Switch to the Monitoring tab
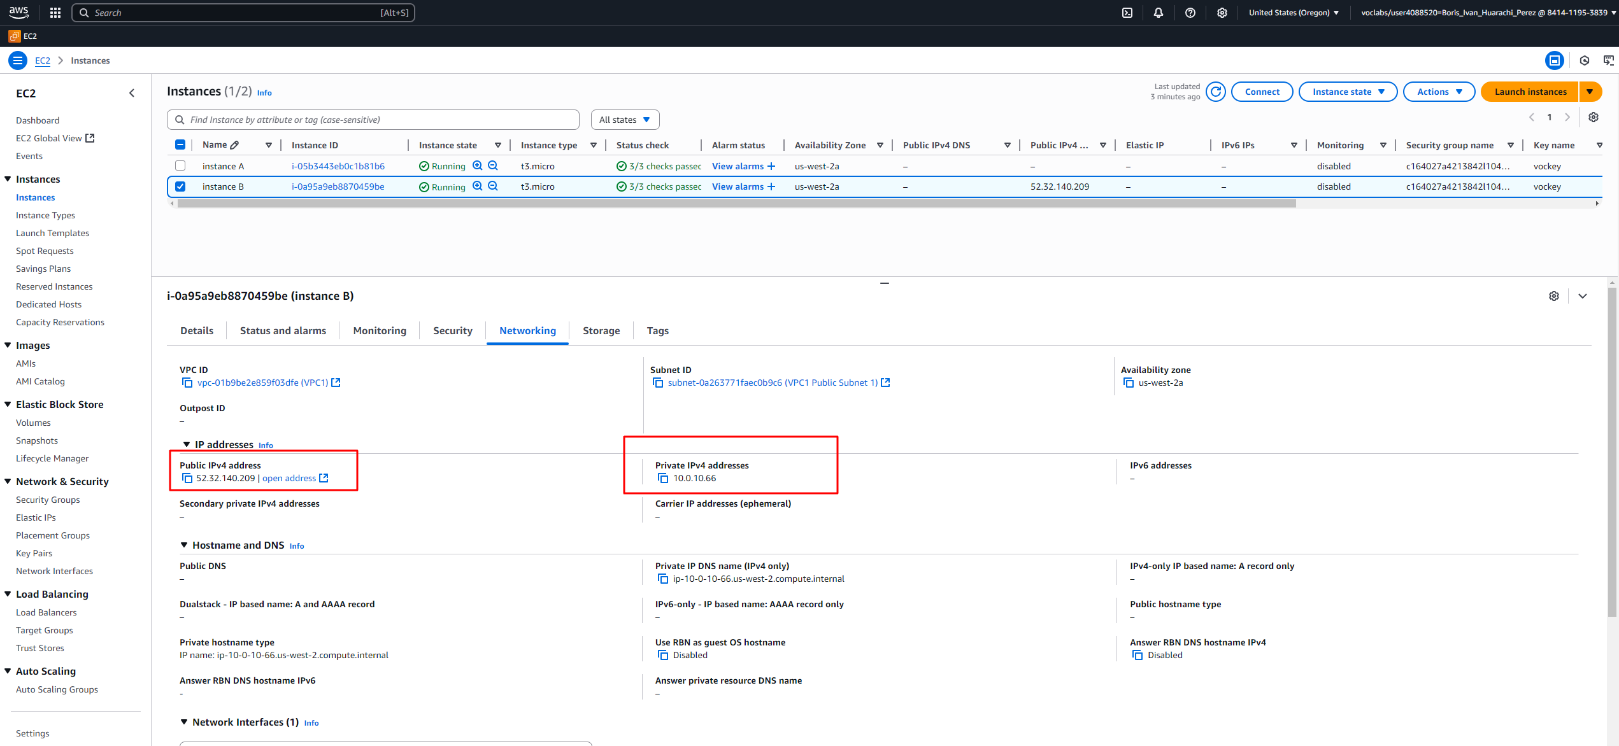The width and height of the screenshot is (1619, 746). [x=380, y=331]
